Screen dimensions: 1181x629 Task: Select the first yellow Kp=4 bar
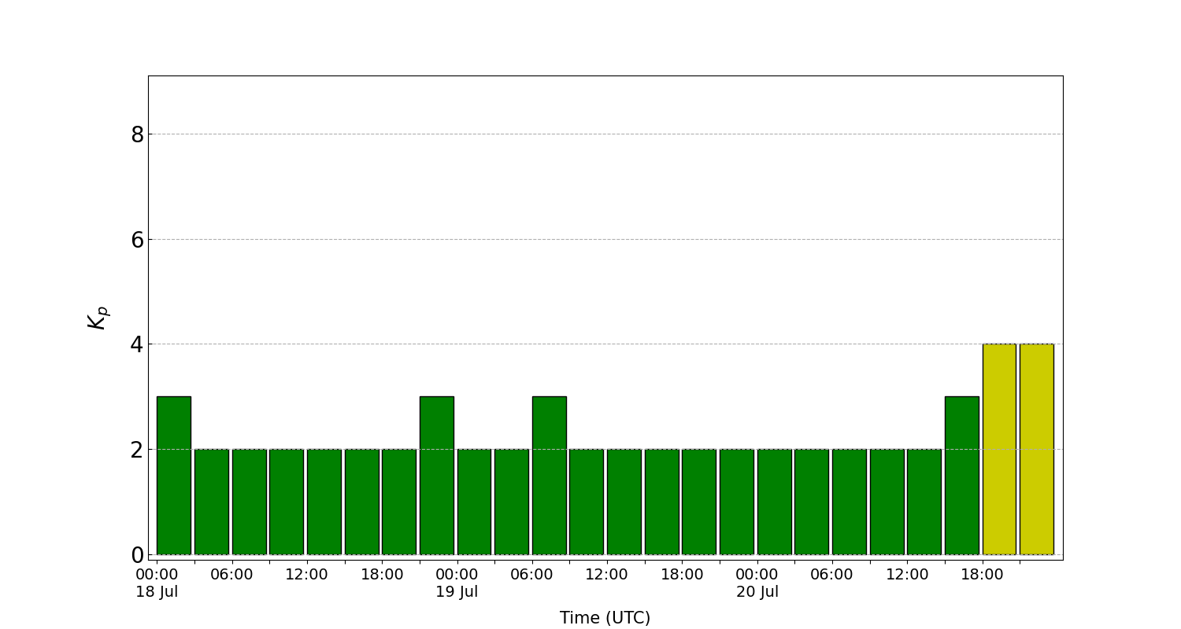[x=1000, y=448]
